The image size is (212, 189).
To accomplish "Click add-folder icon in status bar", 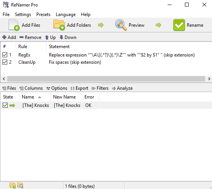I will 13,185.
